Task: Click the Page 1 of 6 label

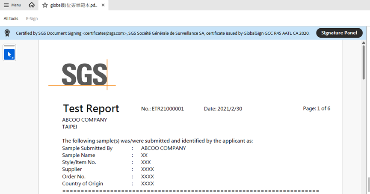Action: point(316,108)
